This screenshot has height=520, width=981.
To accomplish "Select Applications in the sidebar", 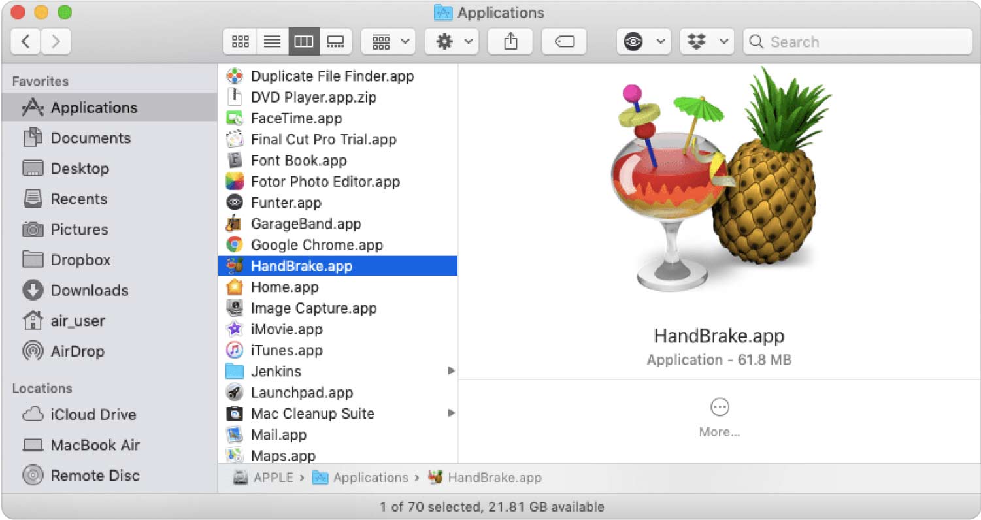I will click(109, 108).
